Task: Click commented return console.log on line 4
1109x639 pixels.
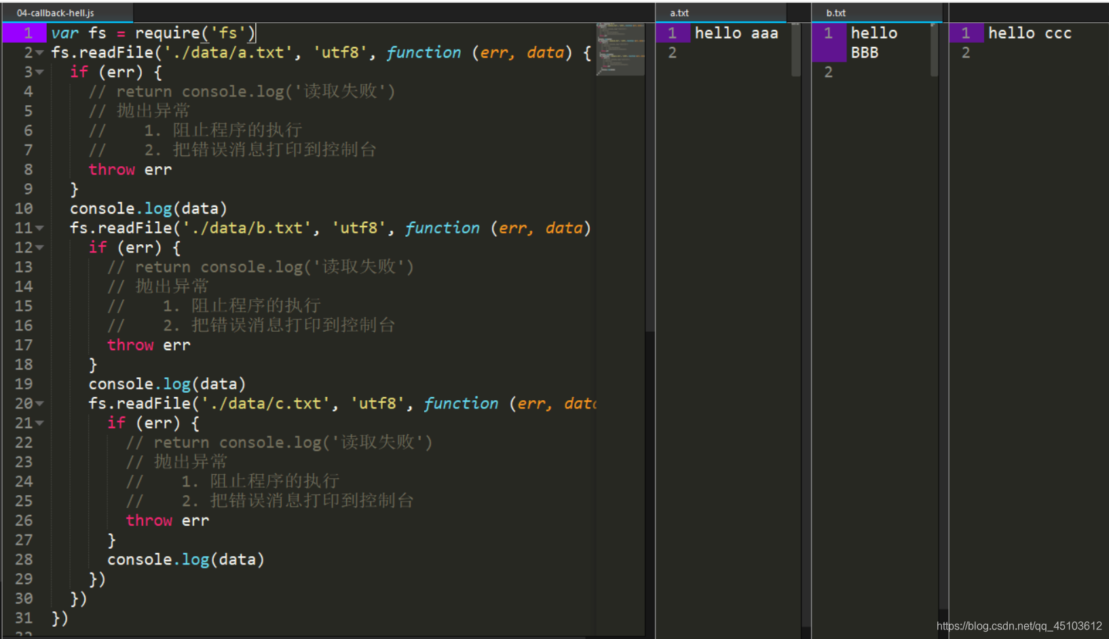Action: (x=242, y=92)
